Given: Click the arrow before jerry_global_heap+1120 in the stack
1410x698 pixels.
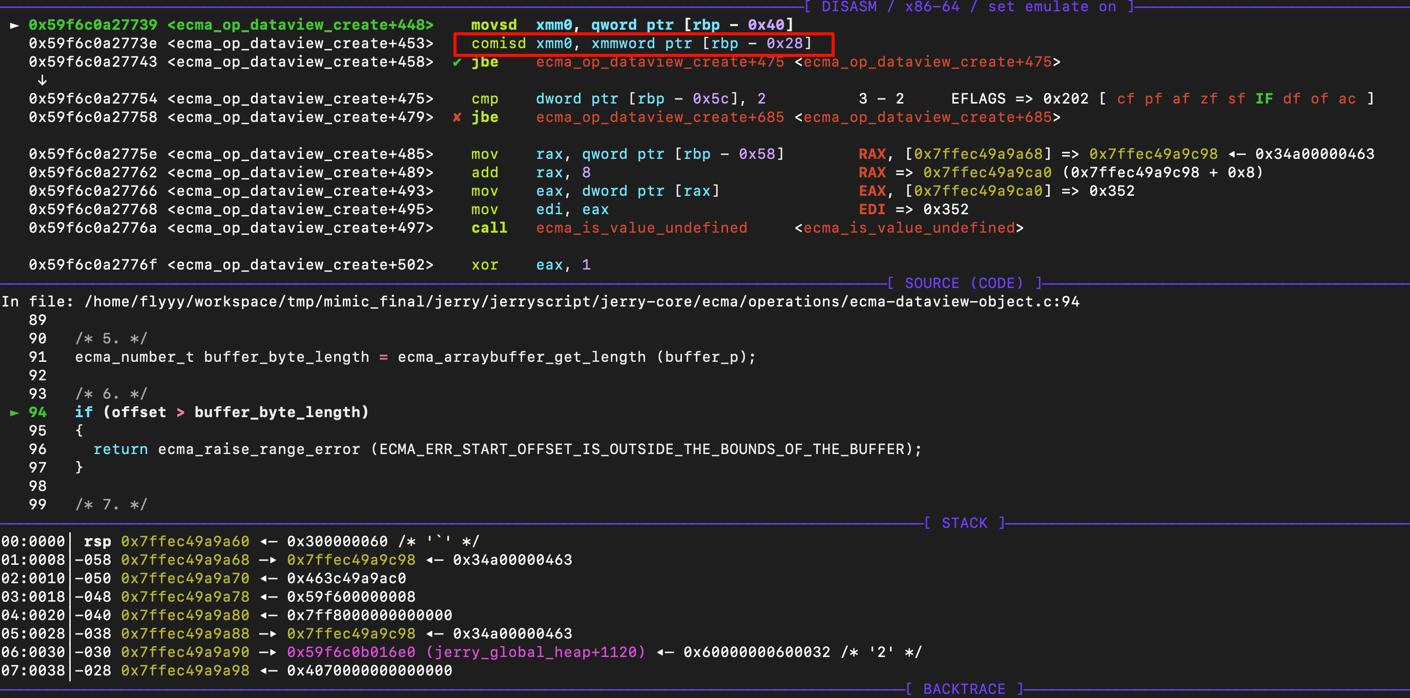Looking at the screenshot, I should [267, 652].
